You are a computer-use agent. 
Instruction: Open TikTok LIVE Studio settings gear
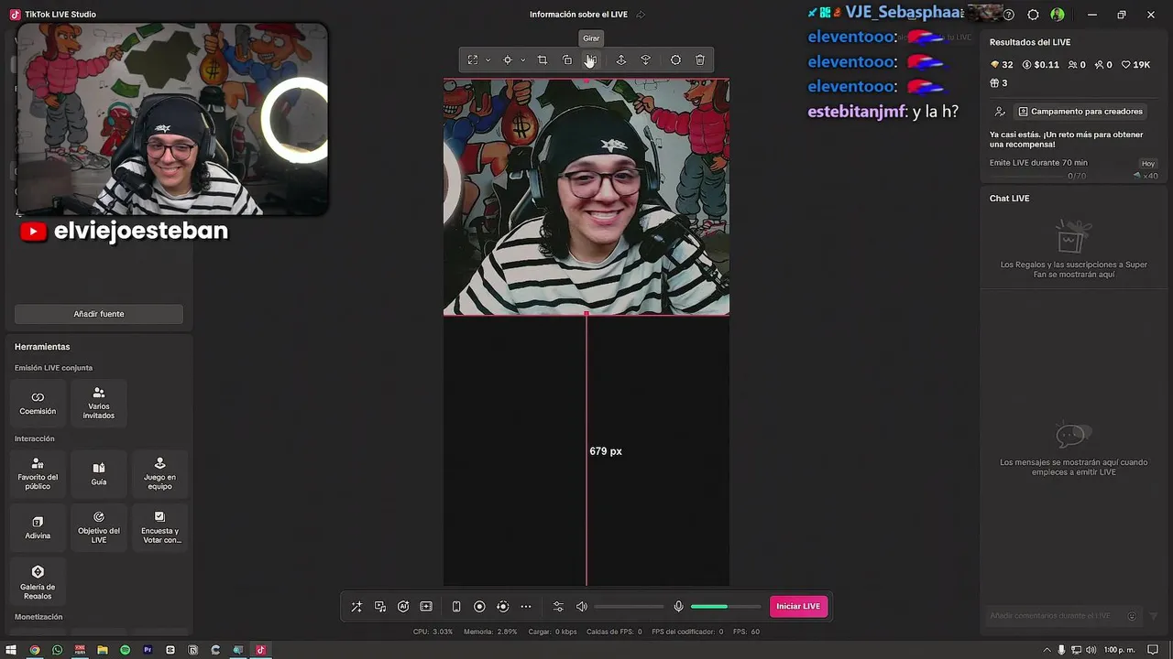tap(1034, 15)
